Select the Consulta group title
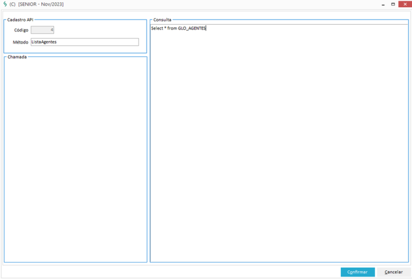Image resolution: width=412 pixels, height=279 pixels. pyautogui.click(x=162, y=20)
